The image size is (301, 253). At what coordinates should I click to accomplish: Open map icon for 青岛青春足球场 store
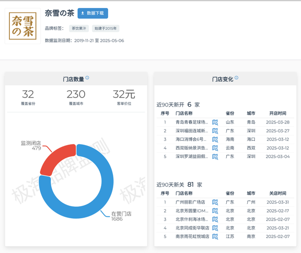(215, 123)
